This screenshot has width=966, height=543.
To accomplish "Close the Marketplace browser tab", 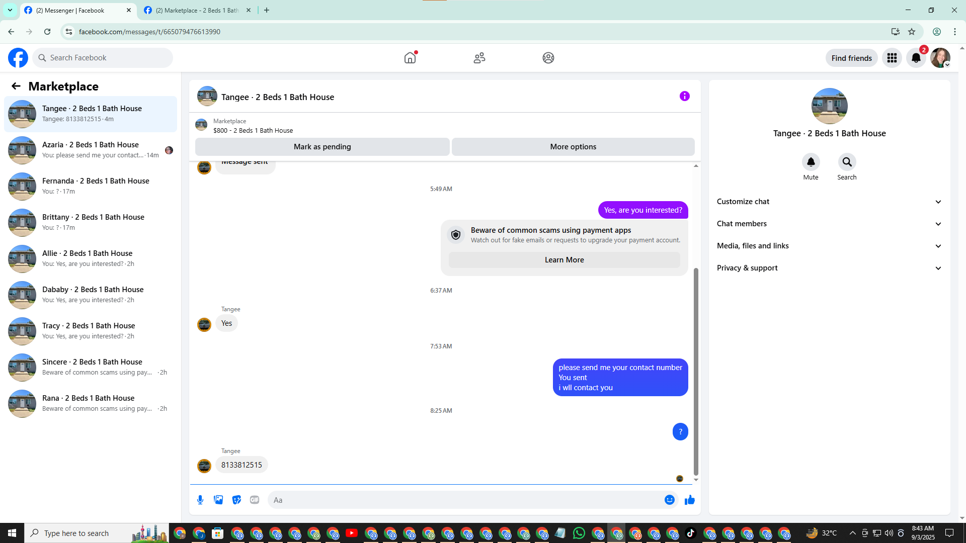I will (x=248, y=10).
